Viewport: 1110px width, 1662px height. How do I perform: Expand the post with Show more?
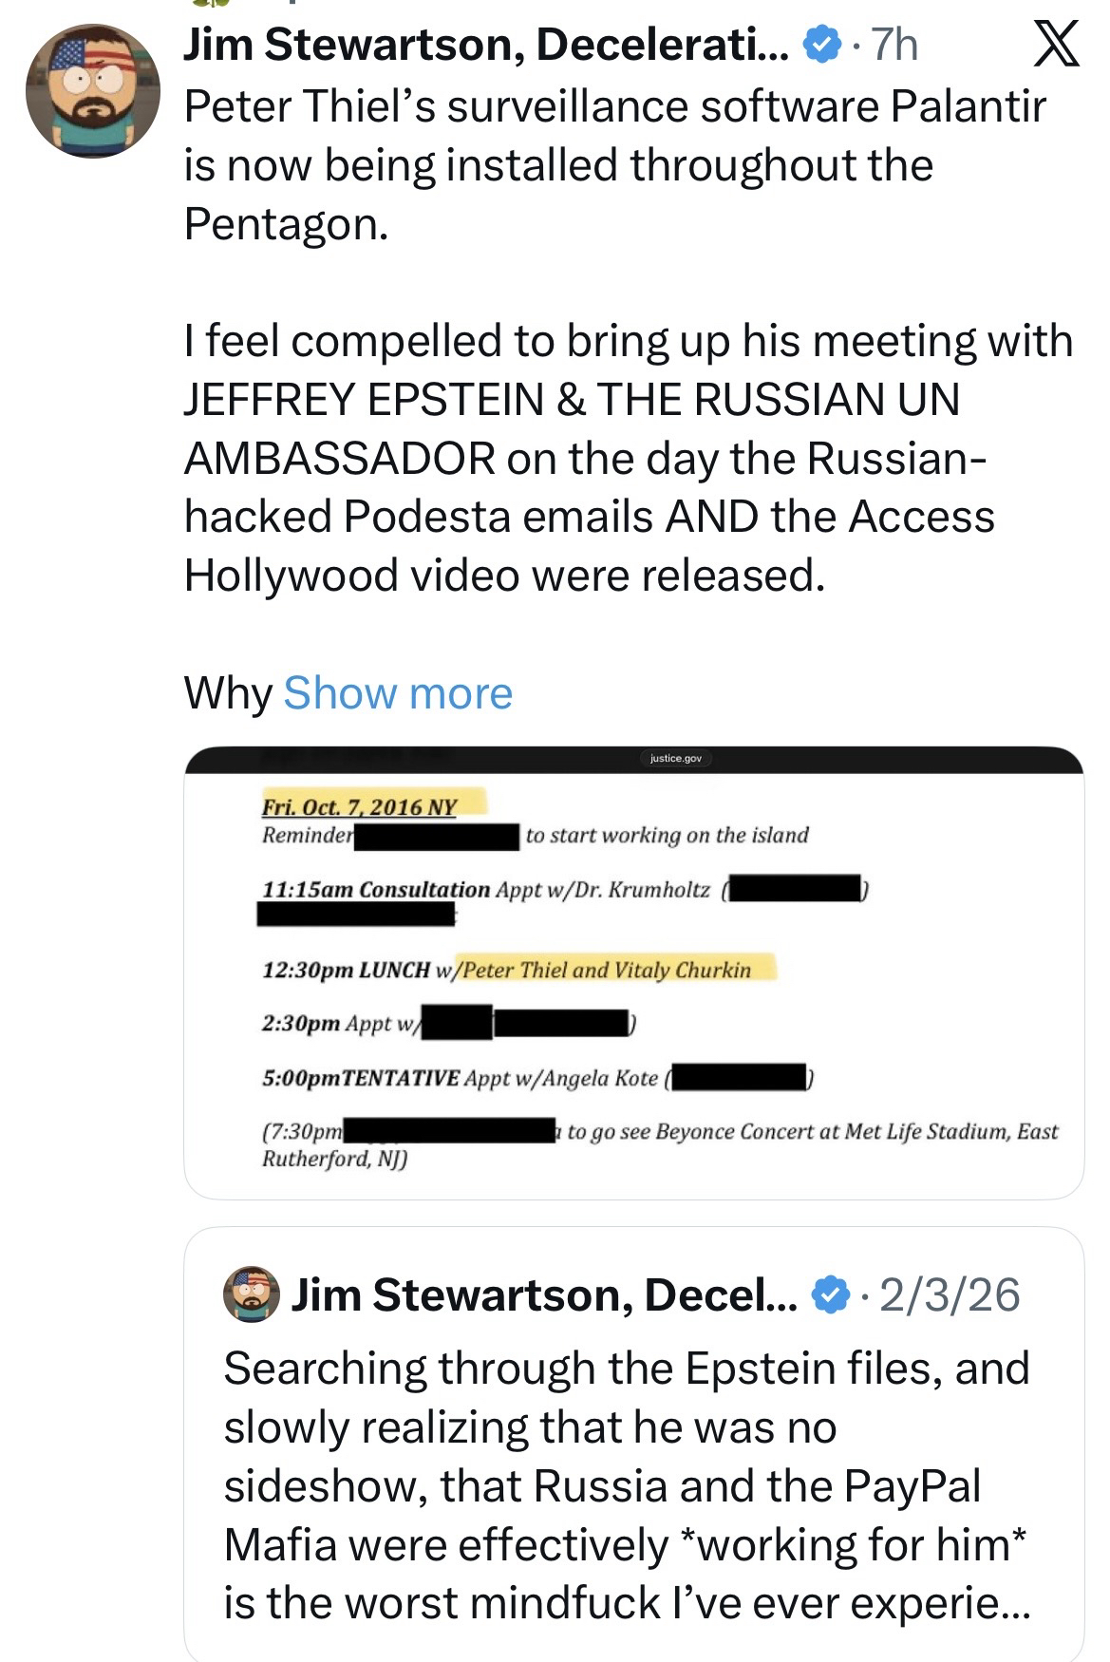pyautogui.click(x=398, y=693)
